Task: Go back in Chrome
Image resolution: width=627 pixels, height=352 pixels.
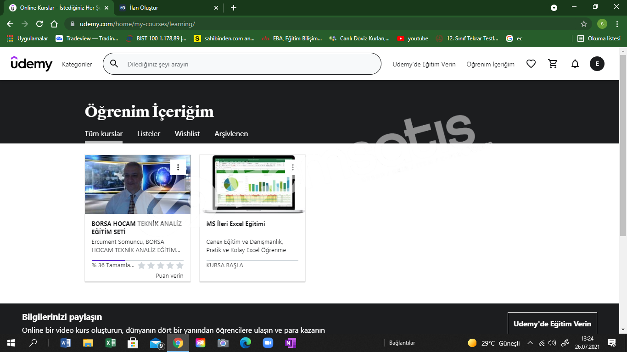Action: pos(10,24)
